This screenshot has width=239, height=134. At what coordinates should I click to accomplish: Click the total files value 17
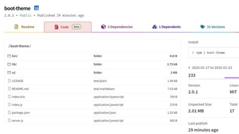(x=232, y=111)
